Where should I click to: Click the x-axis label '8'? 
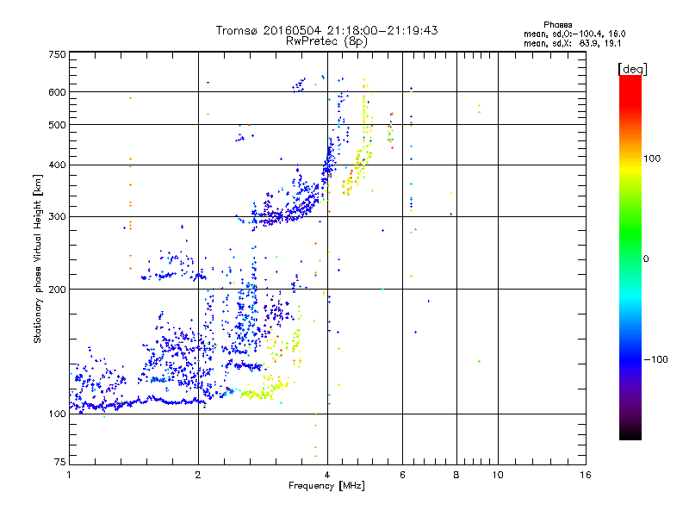pos(456,475)
